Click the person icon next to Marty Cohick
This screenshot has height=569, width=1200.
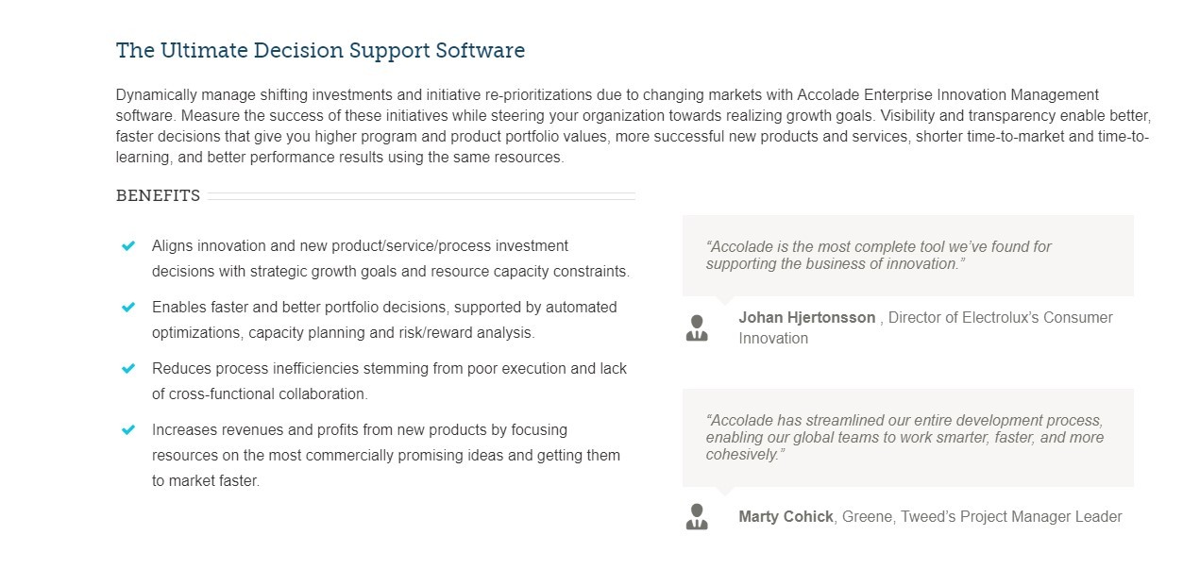pyautogui.click(x=697, y=517)
